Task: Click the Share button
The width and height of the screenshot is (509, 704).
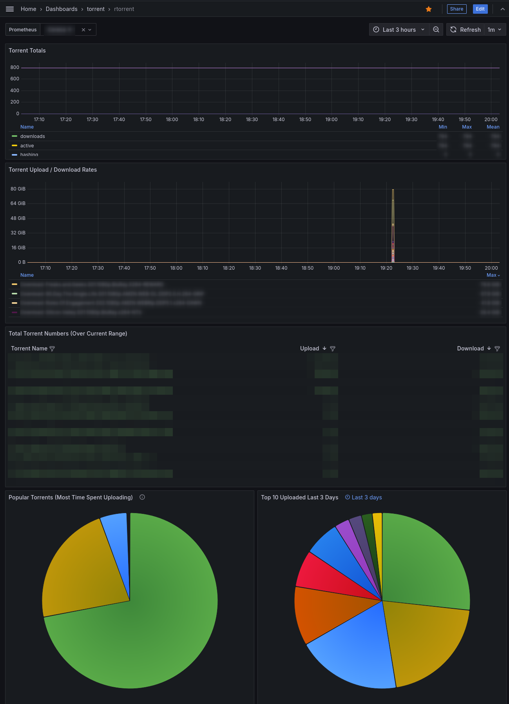Action: (x=456, y=9)
